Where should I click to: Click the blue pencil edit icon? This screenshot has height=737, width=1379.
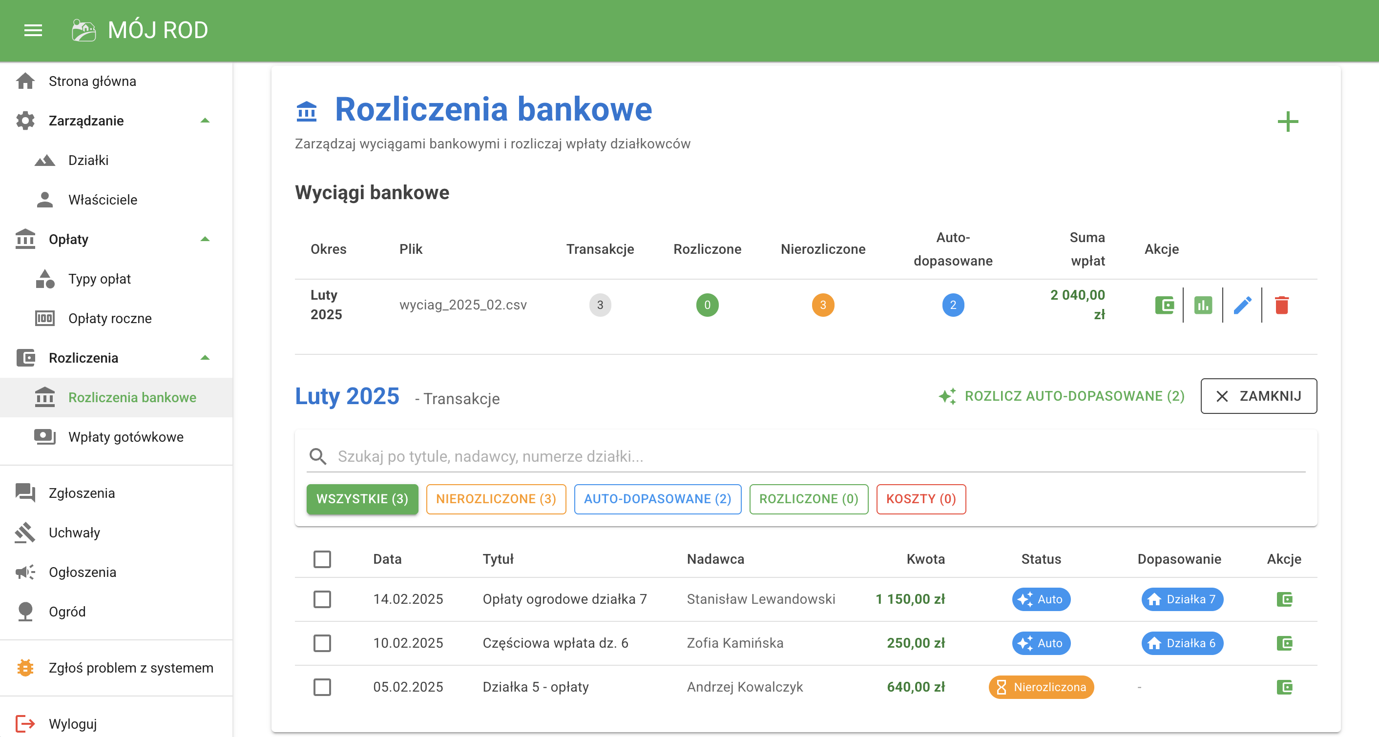(x=1243, y=305)
